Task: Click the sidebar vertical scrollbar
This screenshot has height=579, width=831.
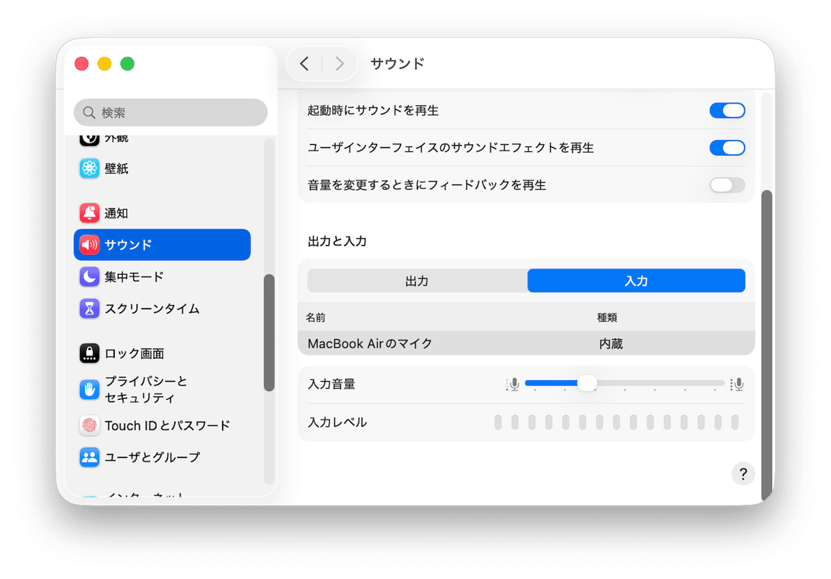Action: 269,333
